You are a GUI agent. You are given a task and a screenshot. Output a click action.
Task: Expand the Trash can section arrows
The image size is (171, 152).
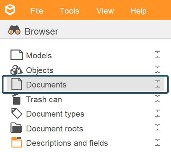157,98
